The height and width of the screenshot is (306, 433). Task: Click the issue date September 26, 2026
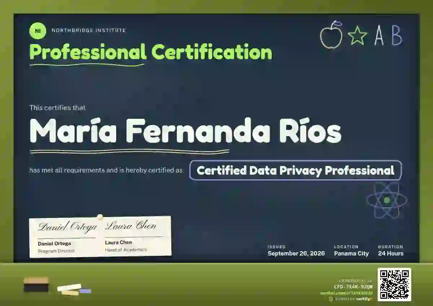coord(296,253)
